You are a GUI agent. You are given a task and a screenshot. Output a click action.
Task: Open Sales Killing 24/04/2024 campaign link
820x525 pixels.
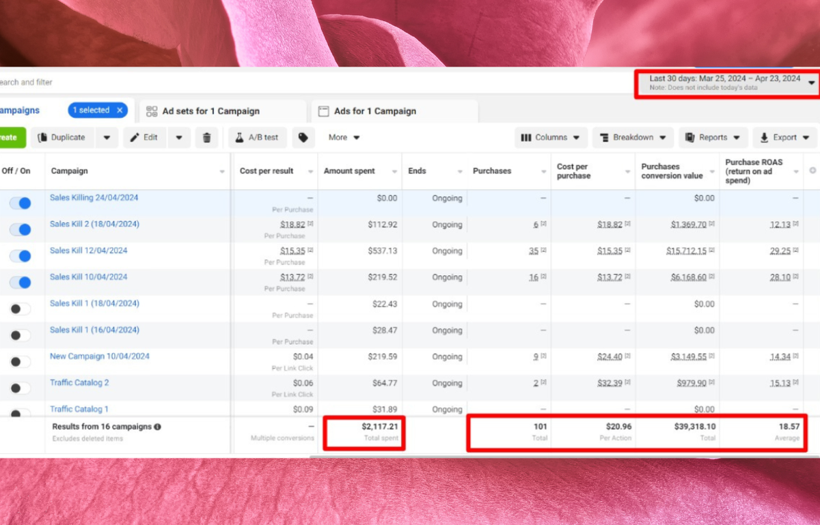[94, 198]
